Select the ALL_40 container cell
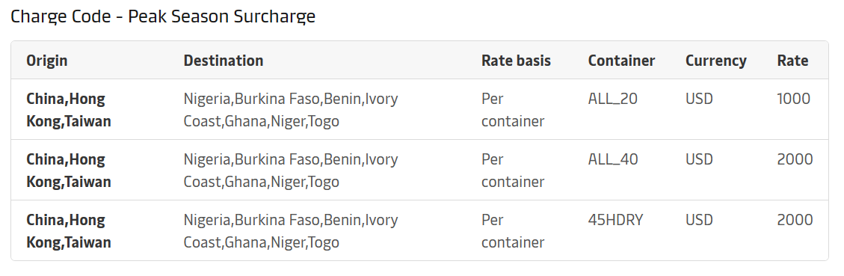844x276 pixels. pyautogui.click(x=612, y=159)
